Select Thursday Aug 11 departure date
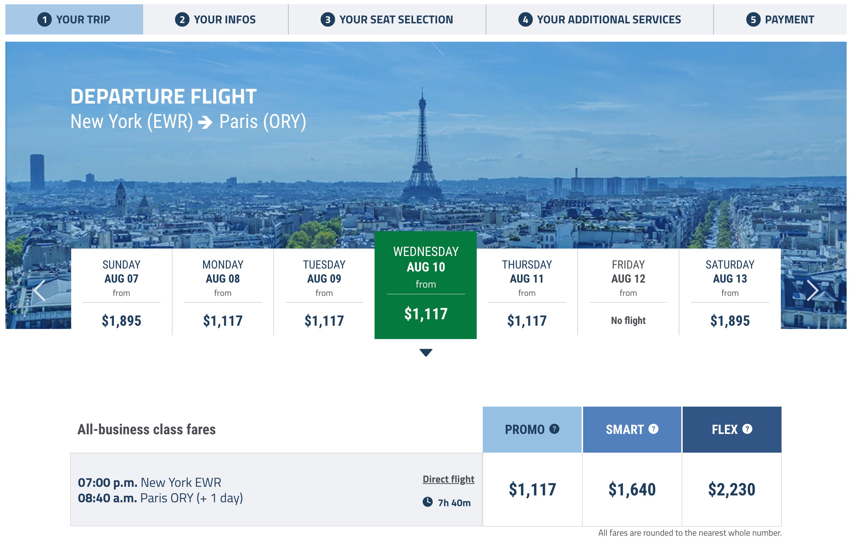The width and height of the screenshot is (852, 540). click(x=527, y=292)
